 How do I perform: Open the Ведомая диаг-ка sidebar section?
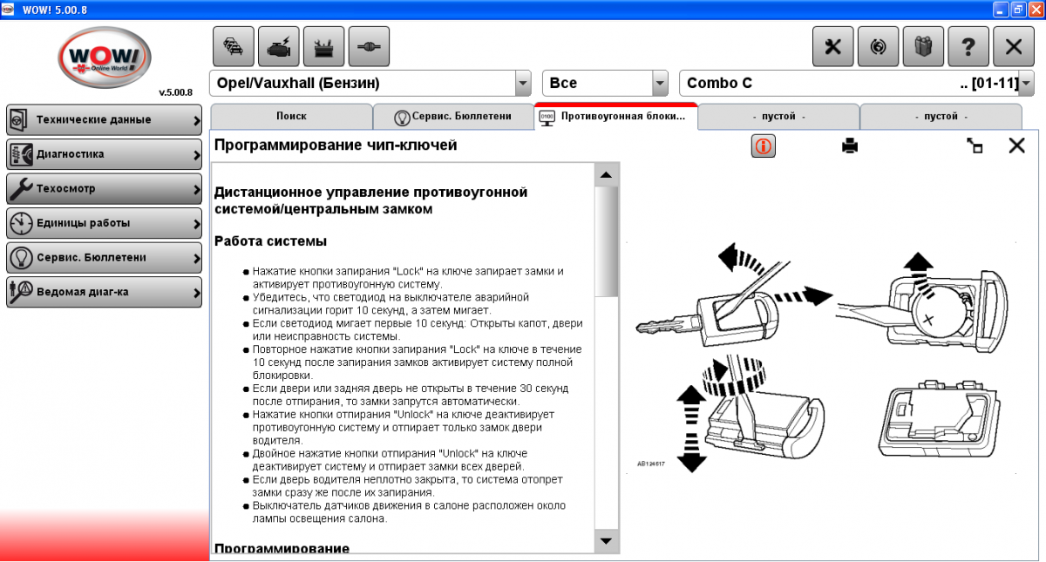click(x=105, y=292)
